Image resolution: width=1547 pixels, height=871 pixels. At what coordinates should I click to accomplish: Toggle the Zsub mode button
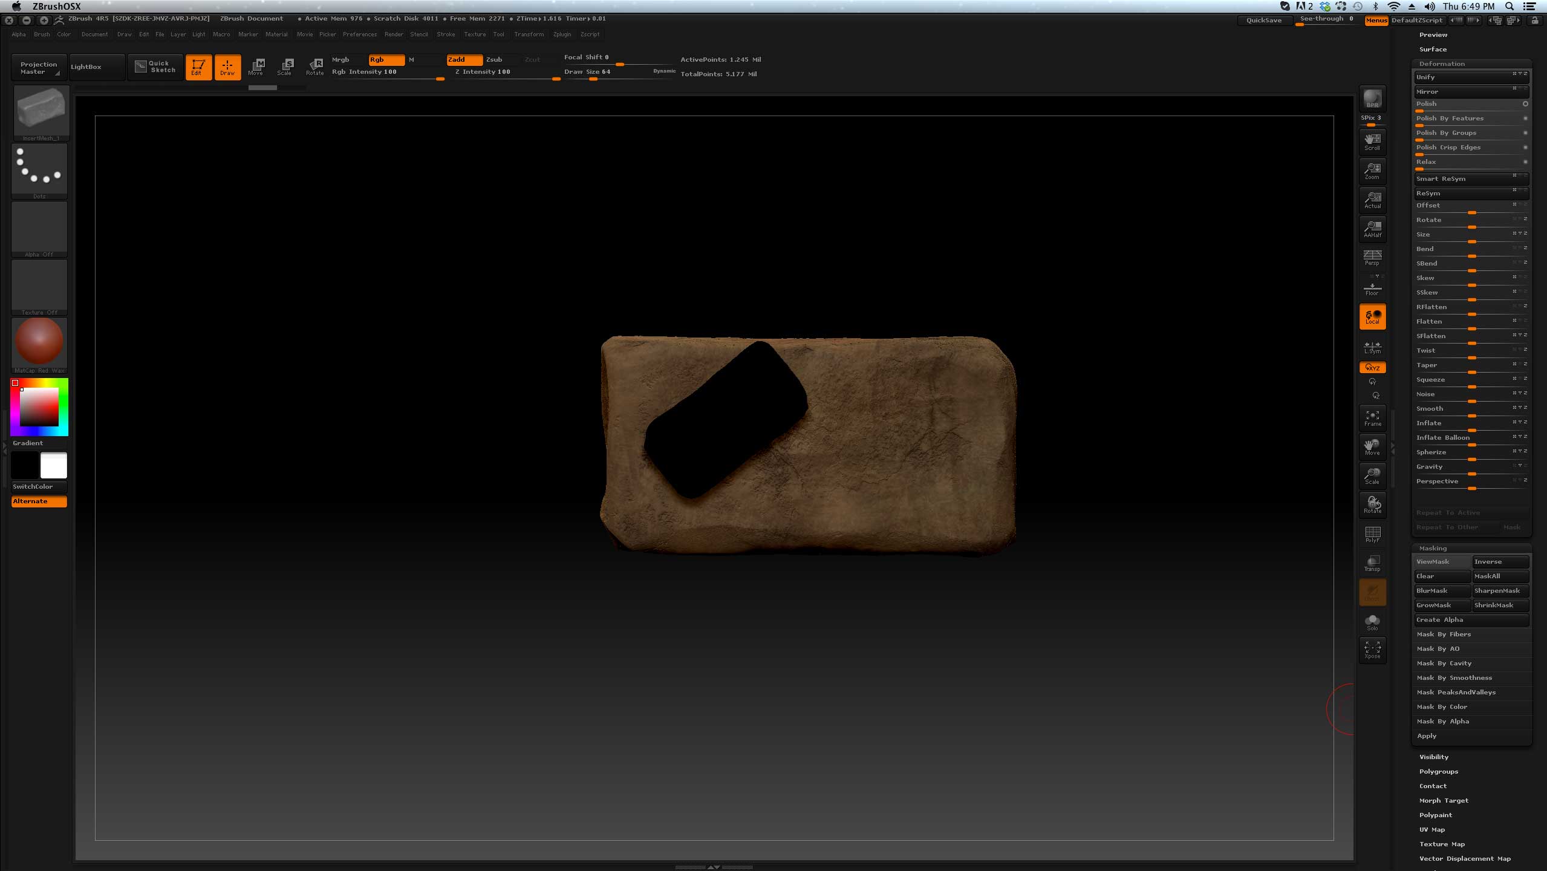[x=494, y=59]
